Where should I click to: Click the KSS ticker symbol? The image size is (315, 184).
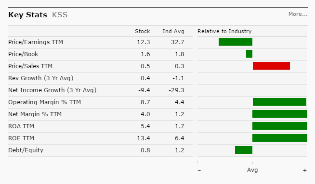point(60,15)
